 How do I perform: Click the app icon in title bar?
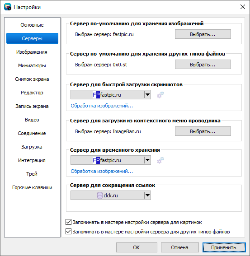(8, 7)
